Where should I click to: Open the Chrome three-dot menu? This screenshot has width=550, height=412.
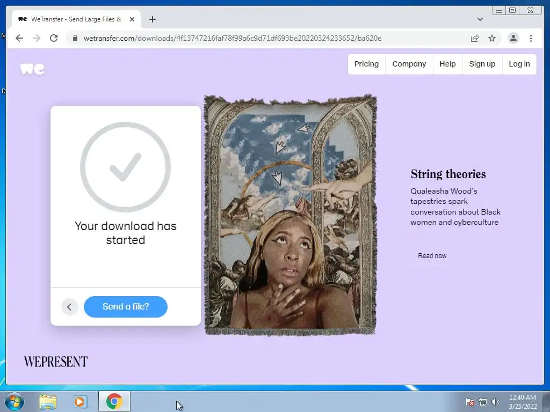pyautogui.click(x=531, y=38)
